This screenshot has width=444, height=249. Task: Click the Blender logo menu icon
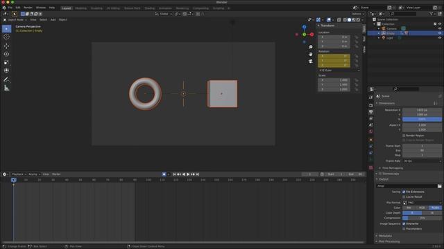click(x=4, y=8)
